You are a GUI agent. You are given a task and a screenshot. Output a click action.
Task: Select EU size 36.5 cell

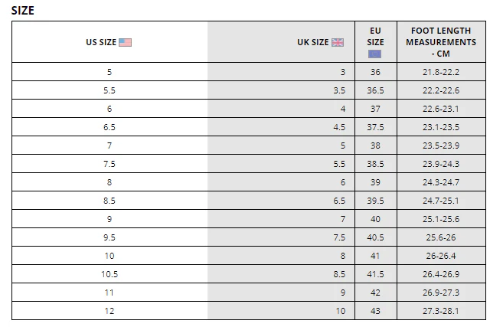(x=375, y=90)
